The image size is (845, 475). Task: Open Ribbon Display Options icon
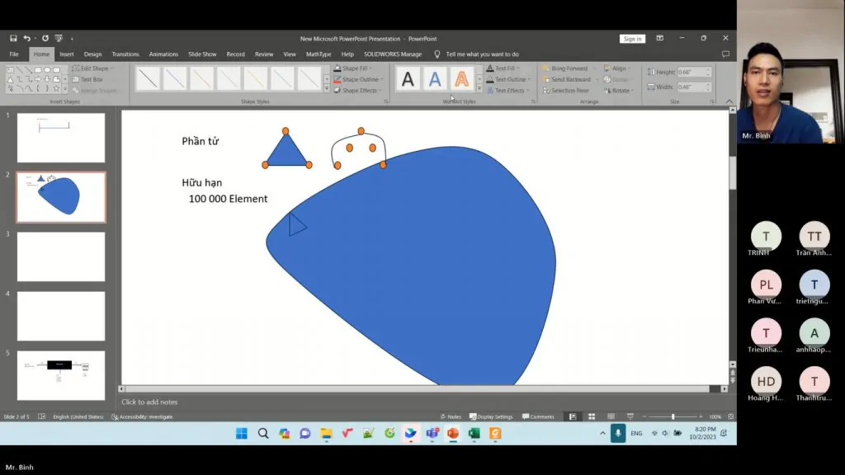659,38
